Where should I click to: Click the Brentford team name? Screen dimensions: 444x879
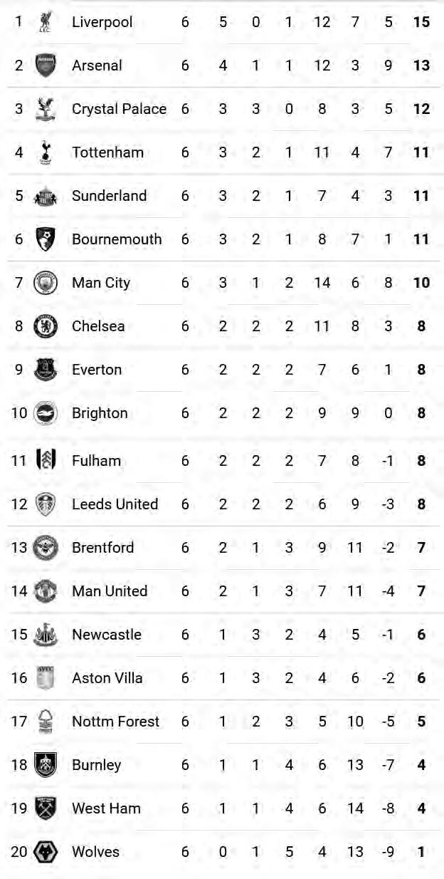[x=102, y=548]
